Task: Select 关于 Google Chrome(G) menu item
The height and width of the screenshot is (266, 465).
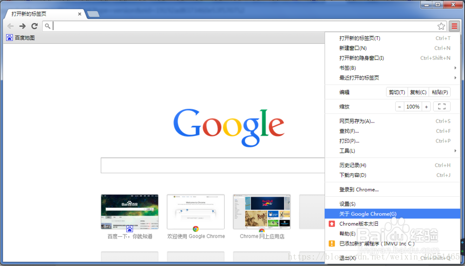Action: (392, 214)
